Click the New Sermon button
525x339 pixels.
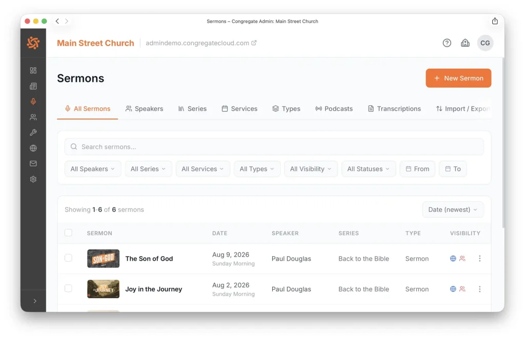coord(458,78)
